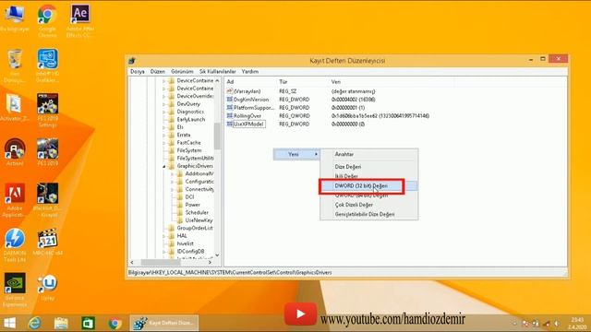The image size is (591, 332).
Task: Open File Explorer from taskbar
Action: pos(61,324)
